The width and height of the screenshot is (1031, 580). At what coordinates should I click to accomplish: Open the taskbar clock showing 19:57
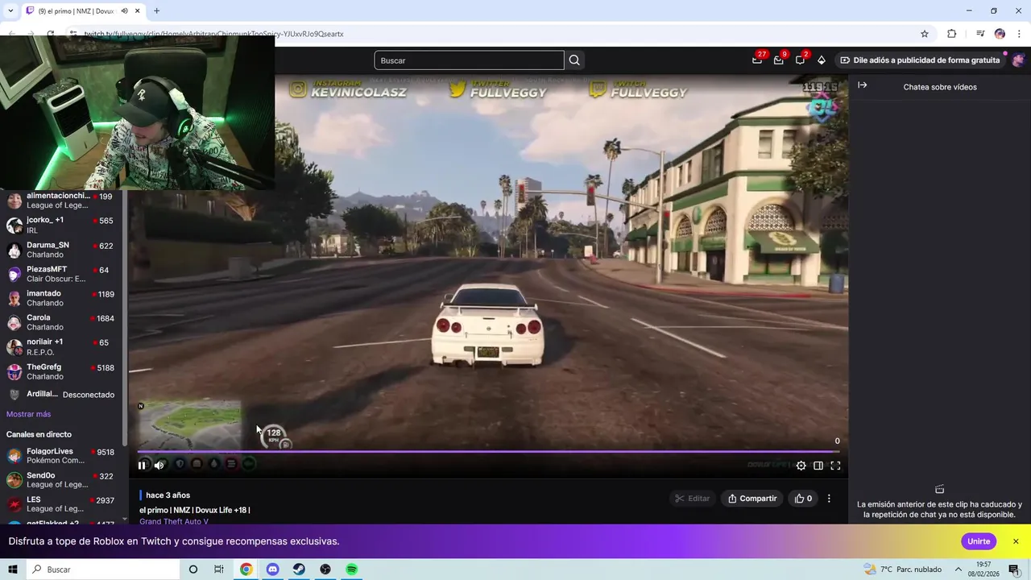tap(983, 570)
